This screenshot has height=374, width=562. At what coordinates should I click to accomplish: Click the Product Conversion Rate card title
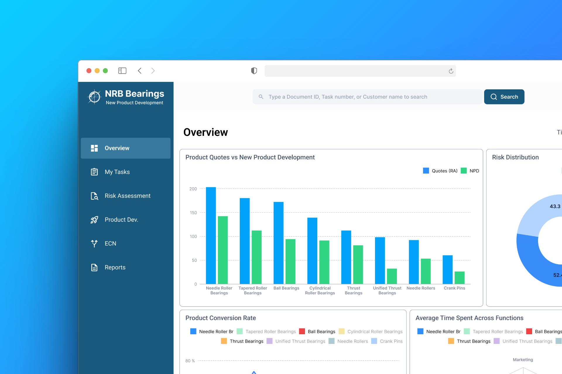tap(221, 318)
